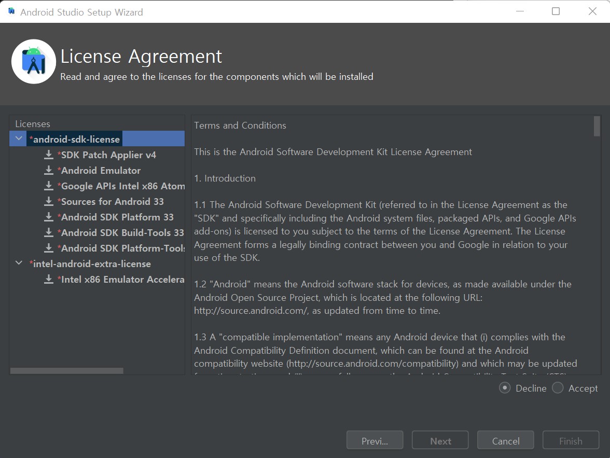
Task: Collapse the intel-android-extra-license tree node
Action: pyautogui.click(x=19, y=263)
